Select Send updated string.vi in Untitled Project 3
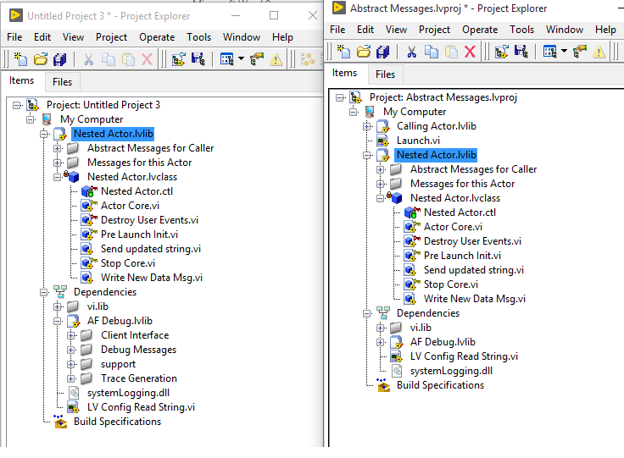Image resolution: width=624 pixels, height=458 pixels. tap(151, 249)
